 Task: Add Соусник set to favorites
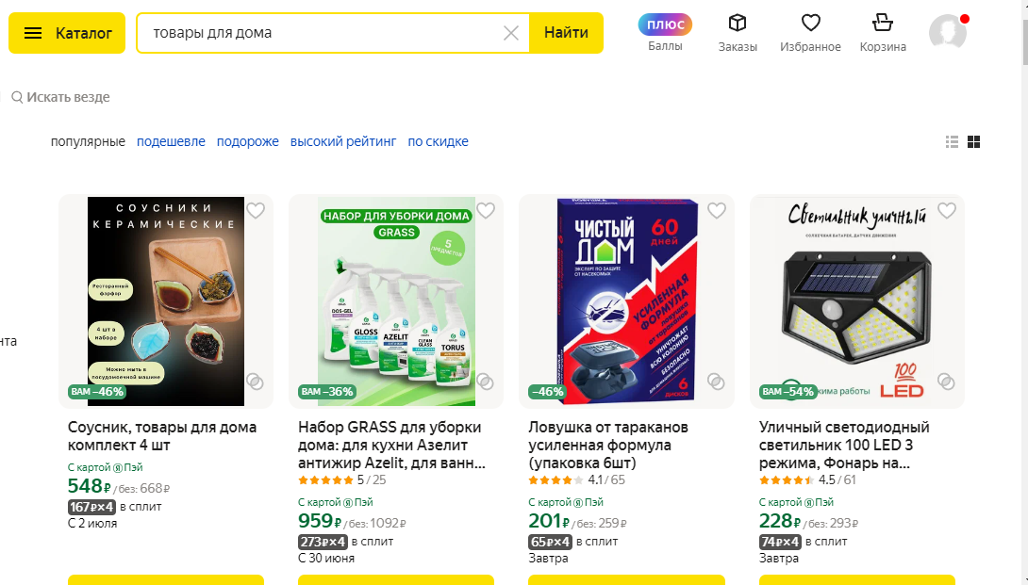click(256, 211)
